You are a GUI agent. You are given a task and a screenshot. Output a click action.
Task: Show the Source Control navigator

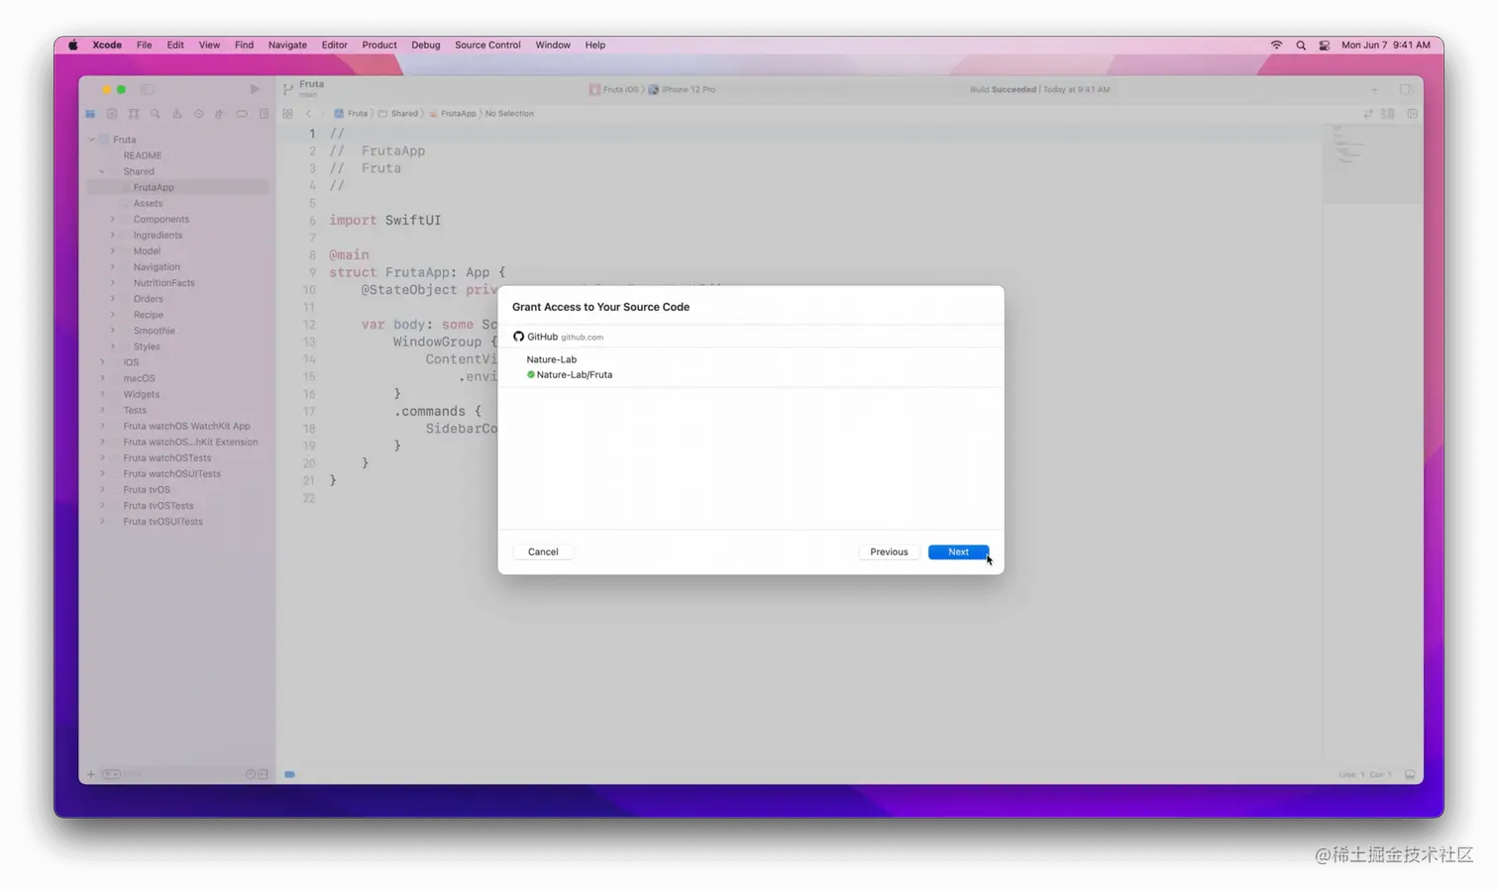[112, 114]
